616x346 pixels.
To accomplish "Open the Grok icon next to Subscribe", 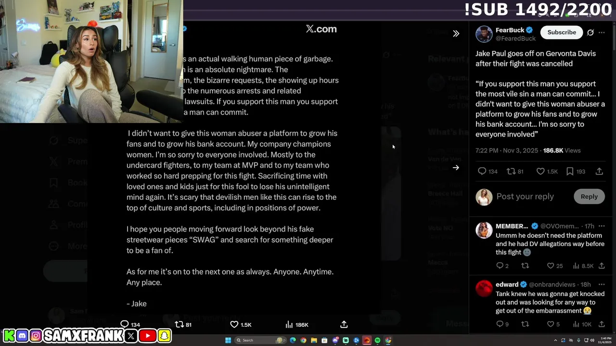I will 590,33.
